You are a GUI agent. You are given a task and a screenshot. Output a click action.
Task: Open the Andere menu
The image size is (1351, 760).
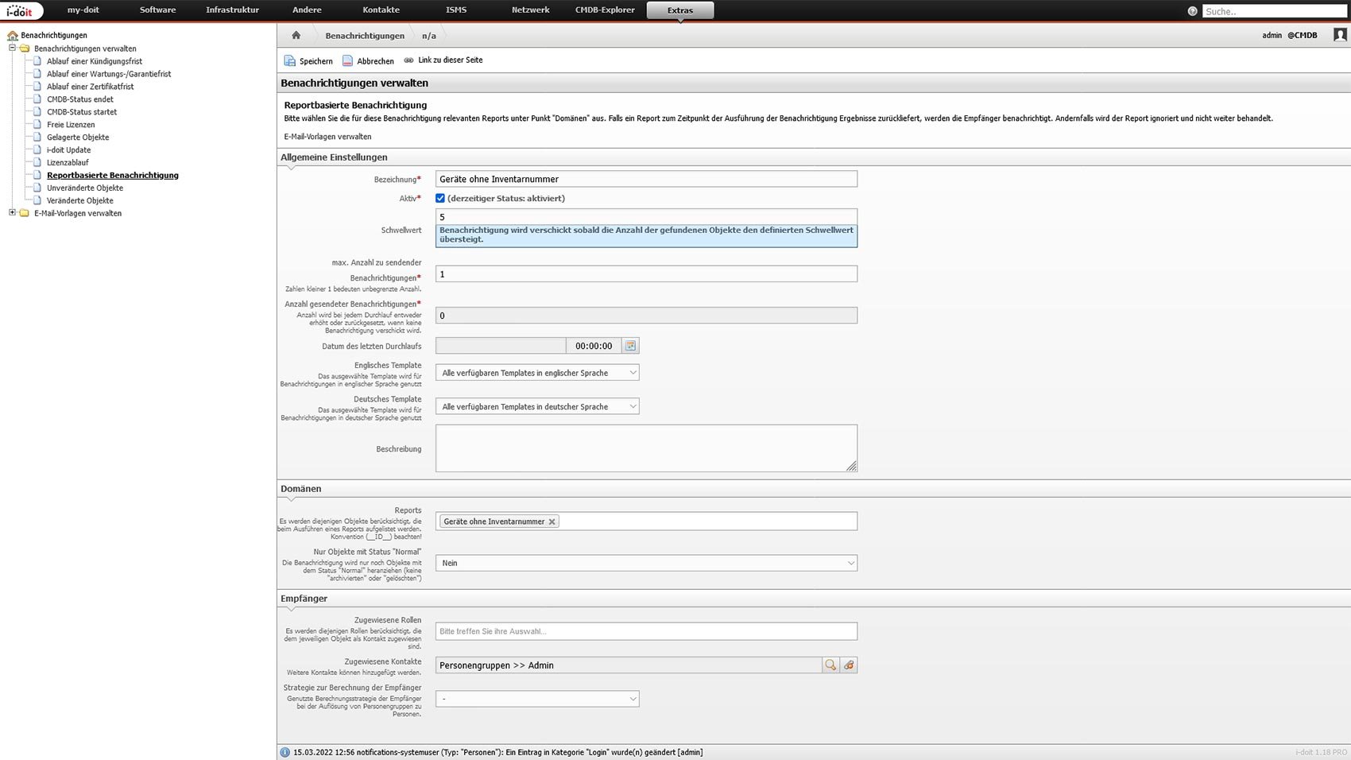307,10
